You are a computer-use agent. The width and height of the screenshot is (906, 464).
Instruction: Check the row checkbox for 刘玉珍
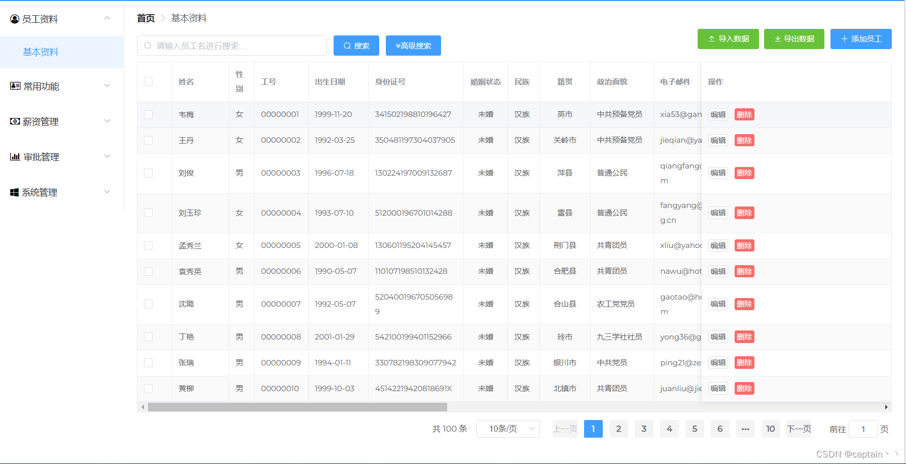149,213
